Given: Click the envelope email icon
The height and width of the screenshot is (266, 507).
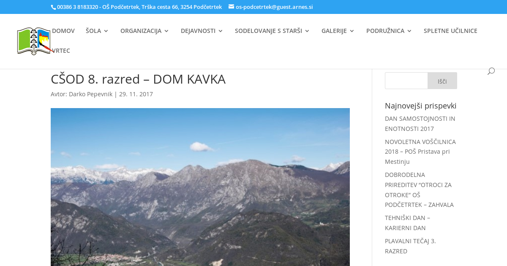Looking at the screenshot, I should [x=231, y=7].
